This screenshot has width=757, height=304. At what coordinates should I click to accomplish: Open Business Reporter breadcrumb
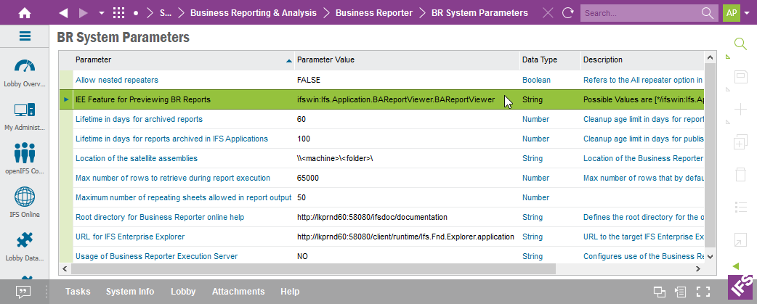pos(374,13)
